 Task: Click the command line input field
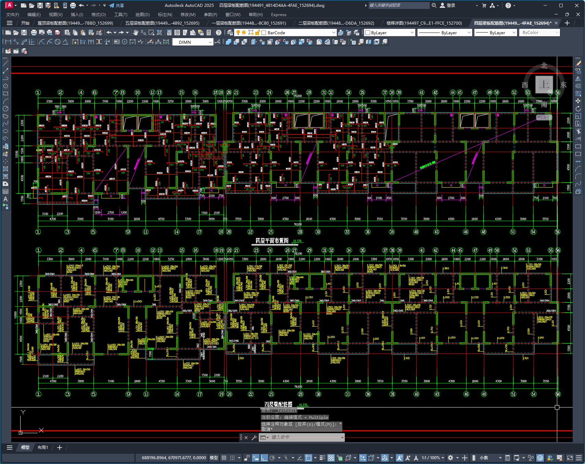[305, 437]
